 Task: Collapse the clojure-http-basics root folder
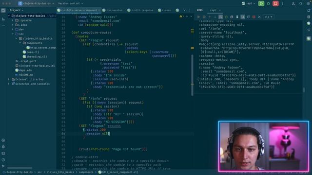pos(9,16)
